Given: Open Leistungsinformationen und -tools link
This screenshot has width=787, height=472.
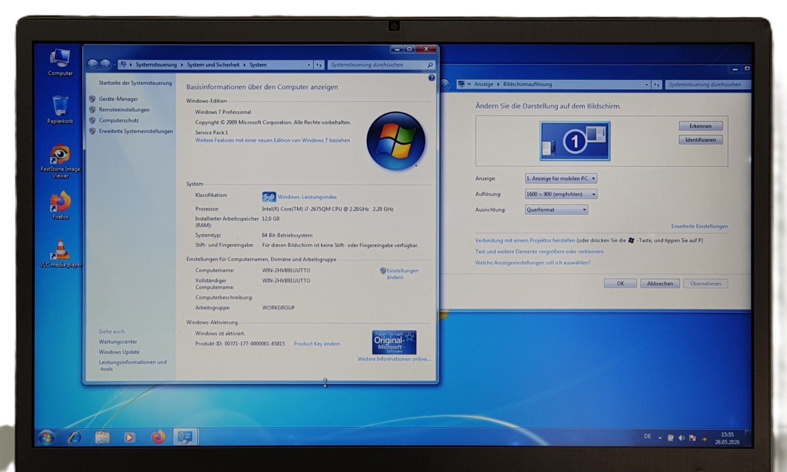Looking at the screenshot, I should click(132, 365).
